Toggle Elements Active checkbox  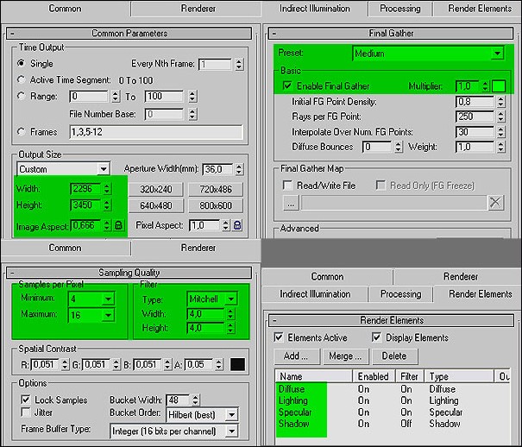click(x=279, y=337)
